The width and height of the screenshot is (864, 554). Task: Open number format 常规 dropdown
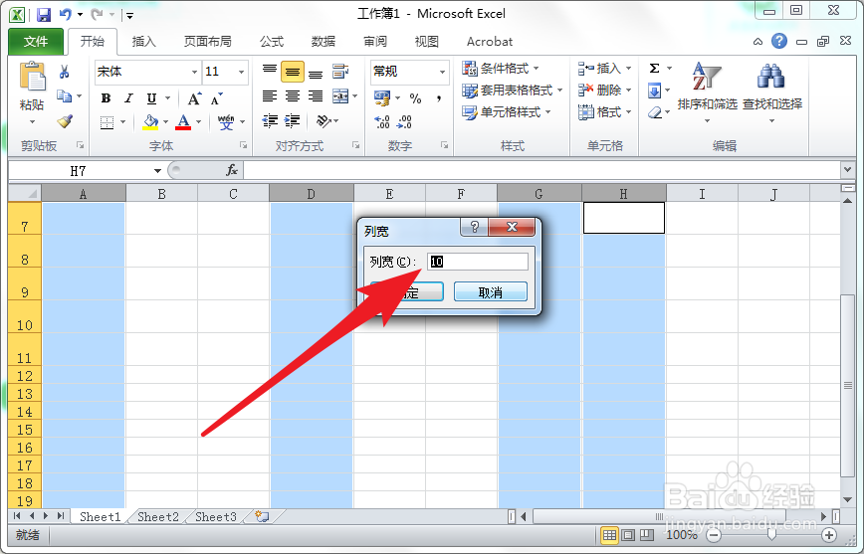coord(442,72)
